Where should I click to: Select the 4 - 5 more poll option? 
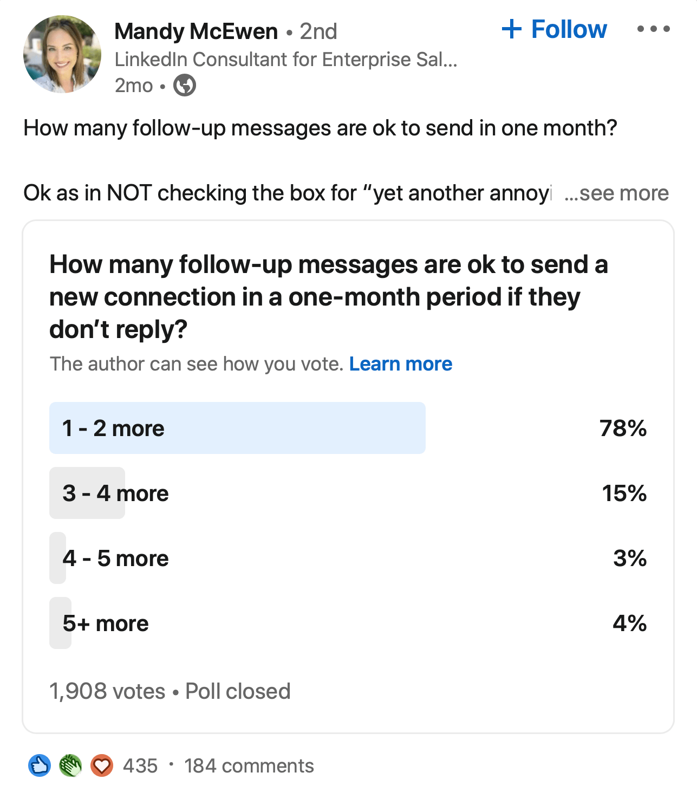coord(348,558)
